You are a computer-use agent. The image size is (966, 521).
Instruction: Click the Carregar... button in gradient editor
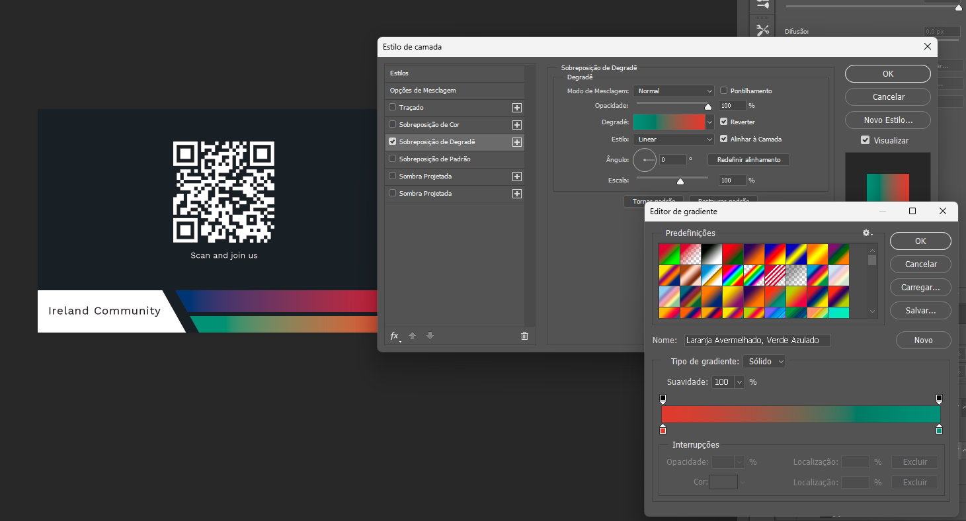click(920, 288)
